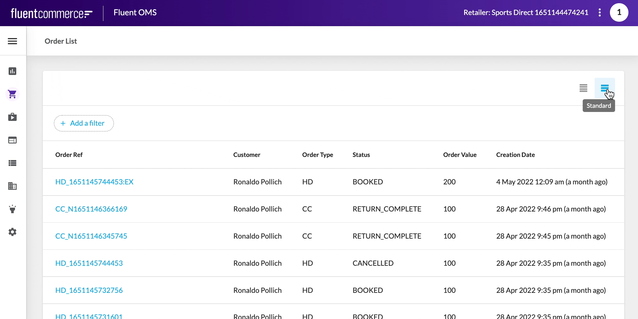Open the Add a filter dropdown

(84, 123)
